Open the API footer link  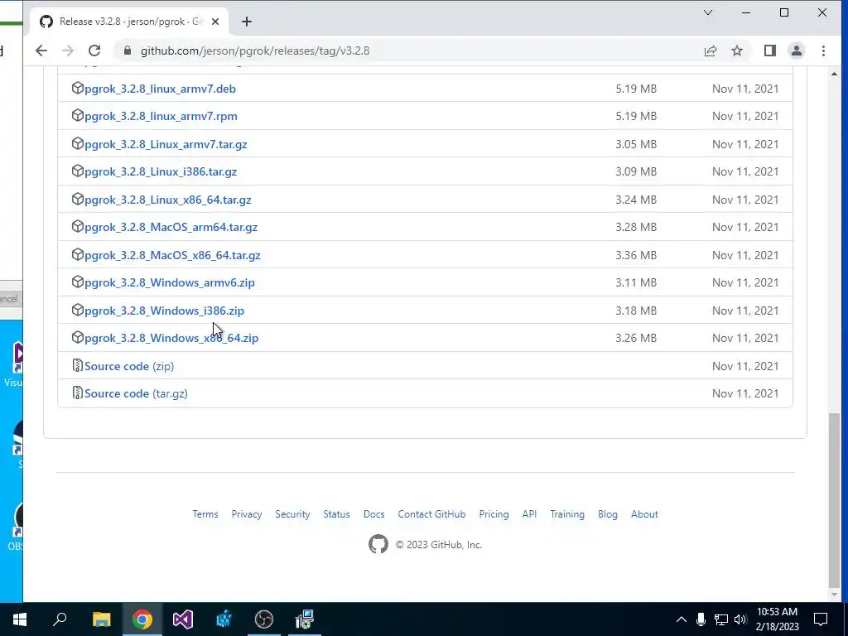[529, 514]
